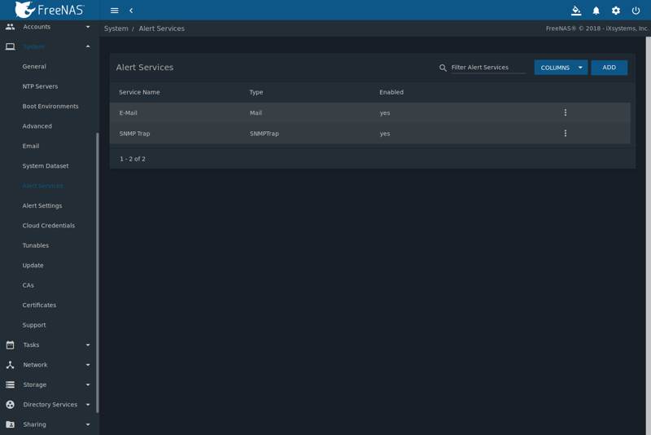Viewport: 651px width, 435px height.
Task: Click the ADD button
Action: [x=609, y=68]
